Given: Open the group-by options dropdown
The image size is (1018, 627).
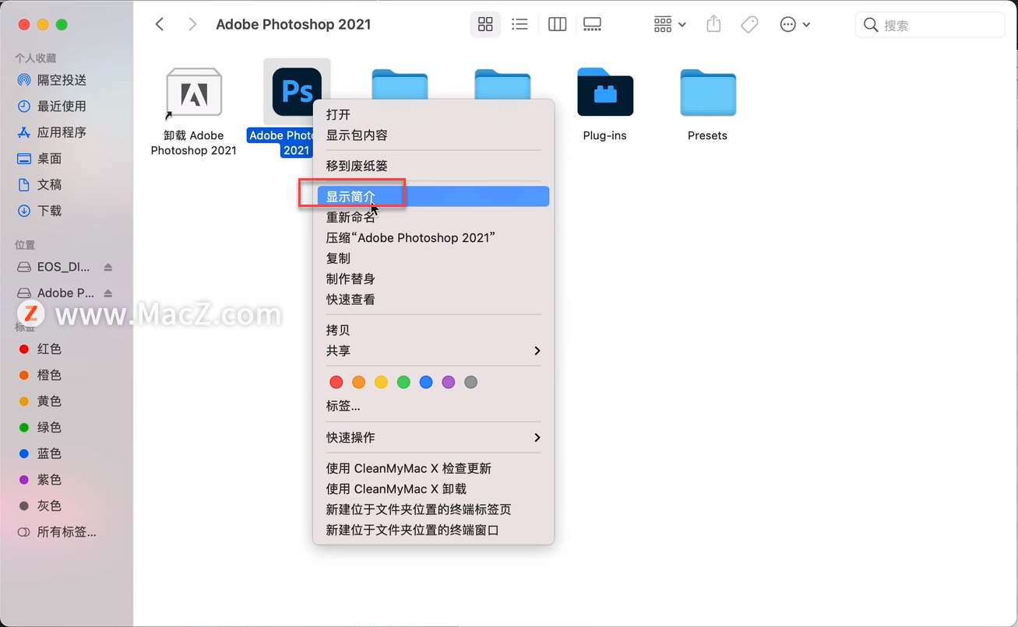Looking at the screenshot, I should [x=670, y=24].
